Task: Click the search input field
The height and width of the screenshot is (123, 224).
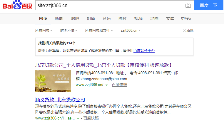Action: click(x=109, y=5)
